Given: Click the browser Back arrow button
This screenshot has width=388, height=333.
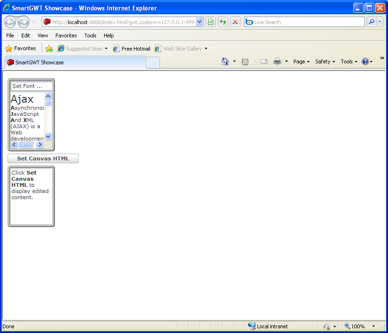Looking at the screenshot, I should (10, 22).
